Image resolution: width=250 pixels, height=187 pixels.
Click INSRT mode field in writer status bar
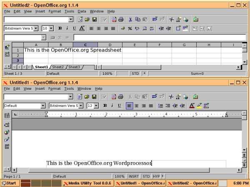coord(134,176)
